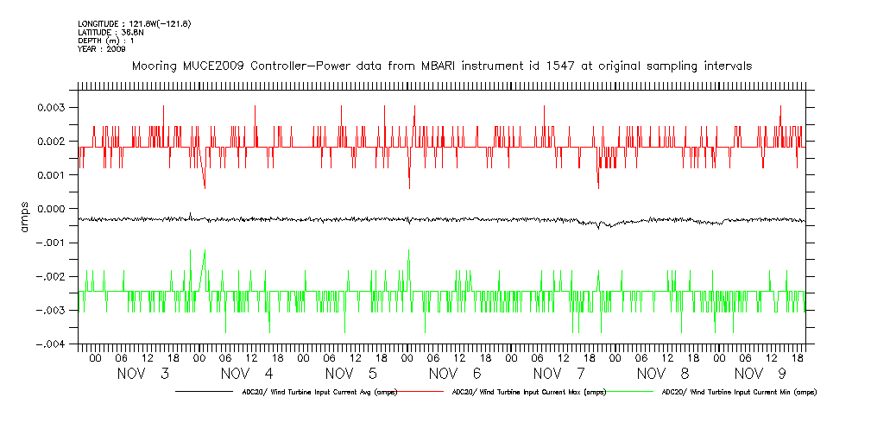Select the DEPTH (m) header line

pos(107,41)
